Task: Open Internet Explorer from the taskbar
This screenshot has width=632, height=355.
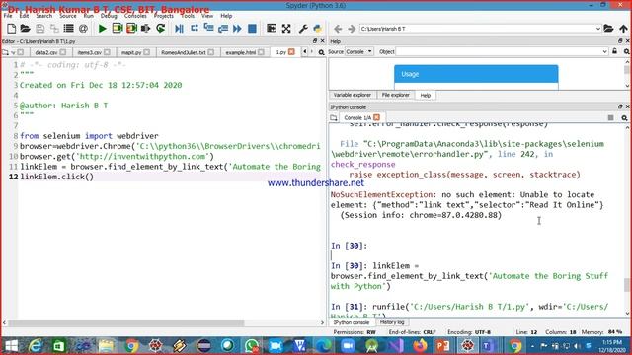Action: coord(36,346)
